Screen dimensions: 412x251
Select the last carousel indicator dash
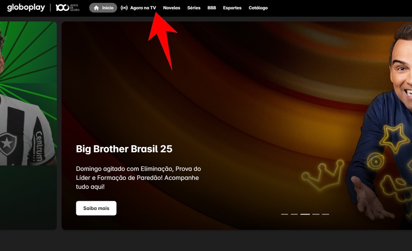tap(326, 214)
